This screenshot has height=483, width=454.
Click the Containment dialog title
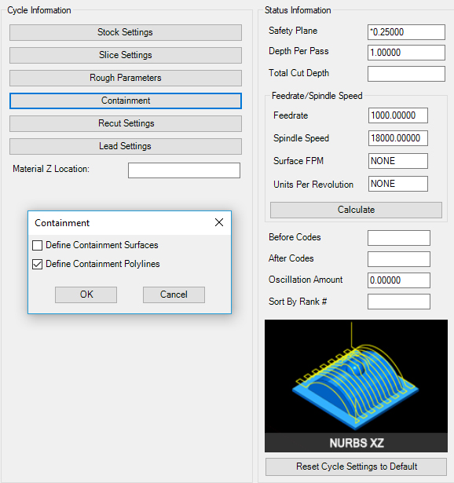[x=62, y=223]
